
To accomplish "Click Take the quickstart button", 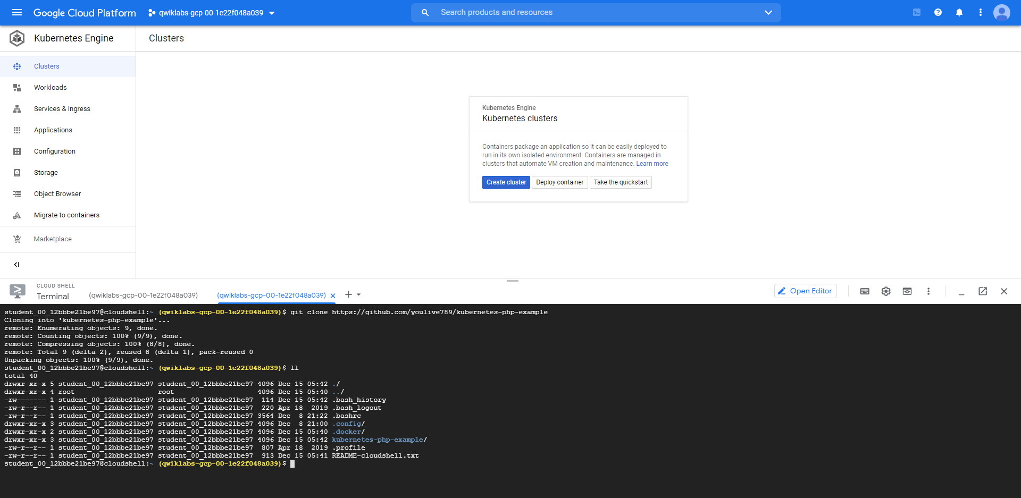I will point(621,182).
